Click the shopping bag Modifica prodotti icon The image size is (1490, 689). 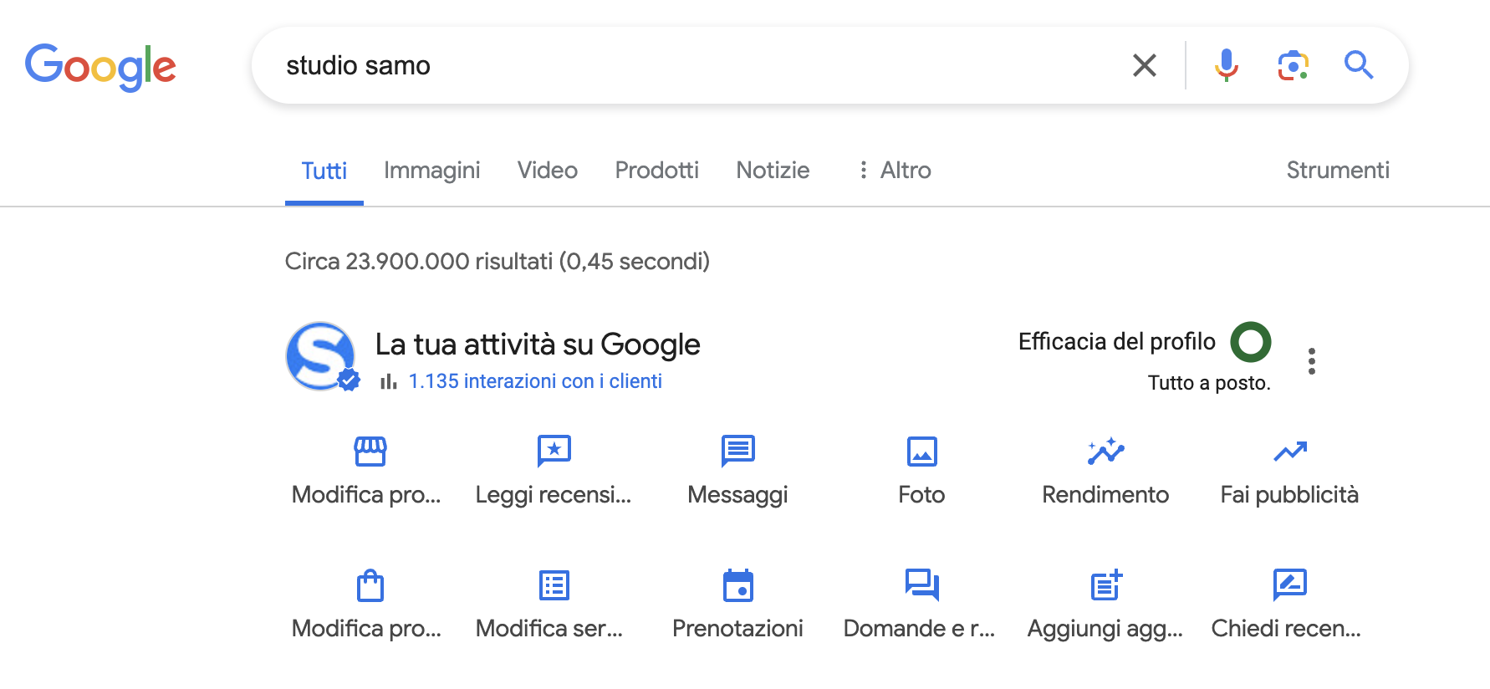click(x=370, y=585)
